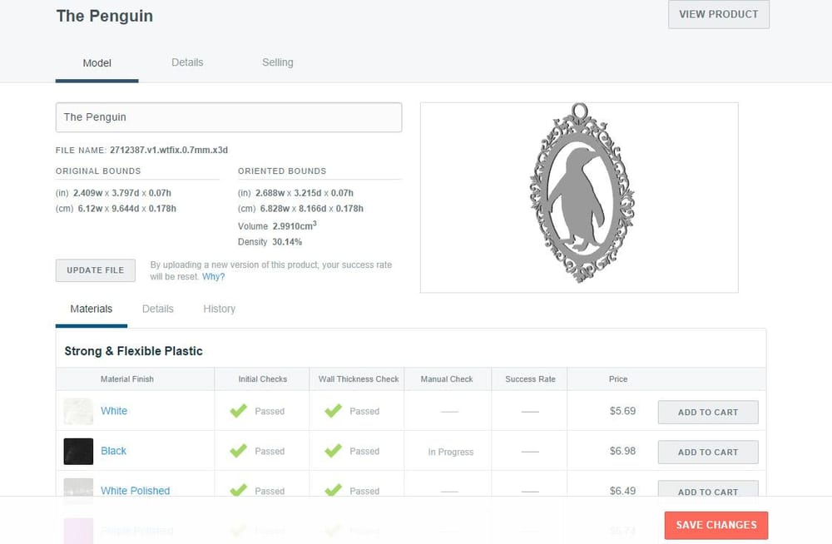Add Black material to cart
Viewport: 832px width, 544px height.
pos(708,453)
